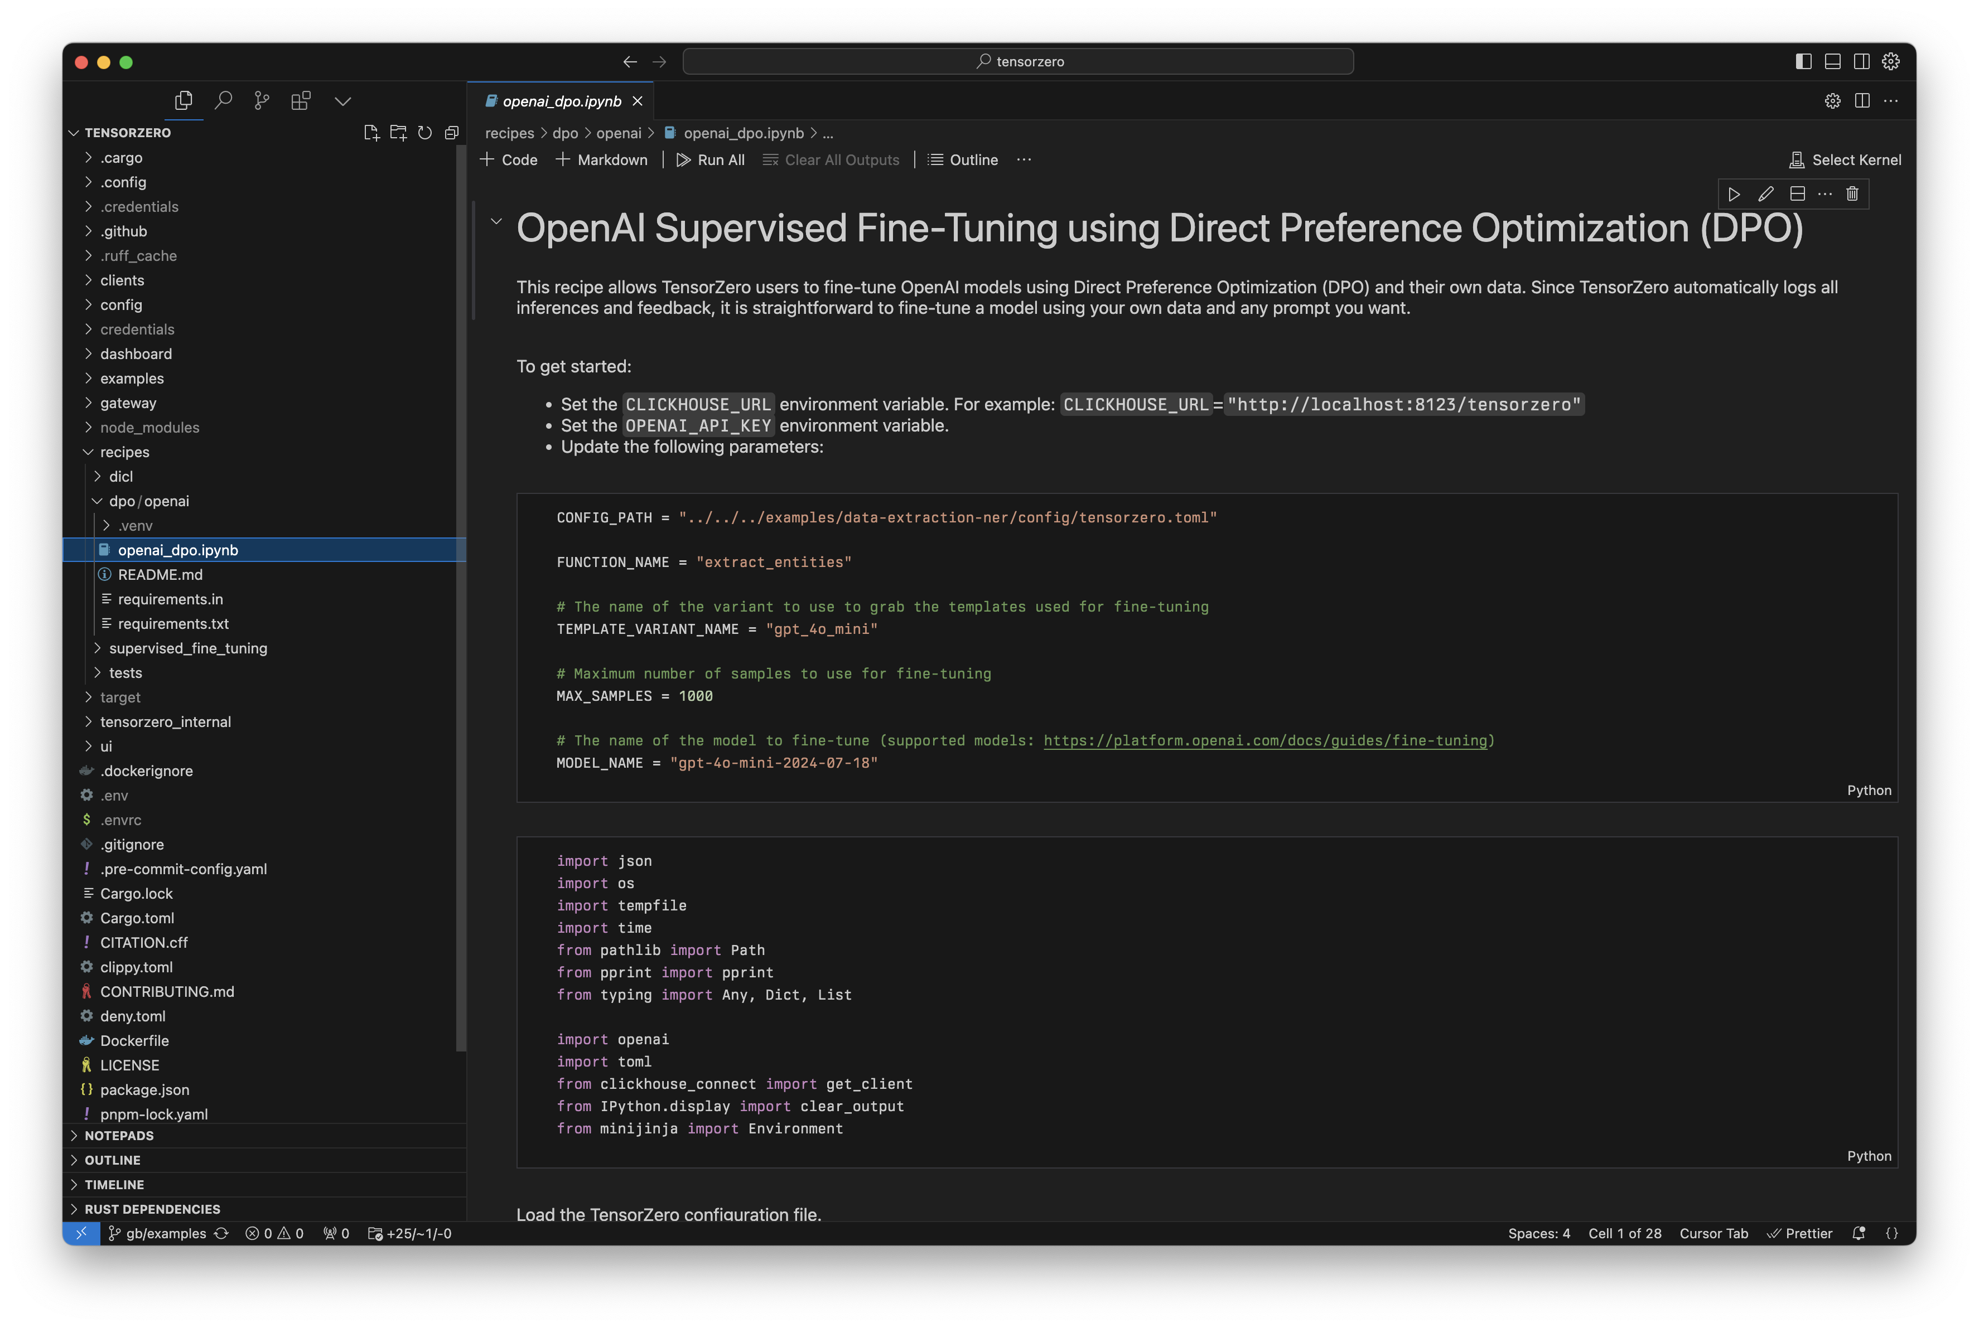
Task: Open README.md in the file tree
Action: pos(160,574)
